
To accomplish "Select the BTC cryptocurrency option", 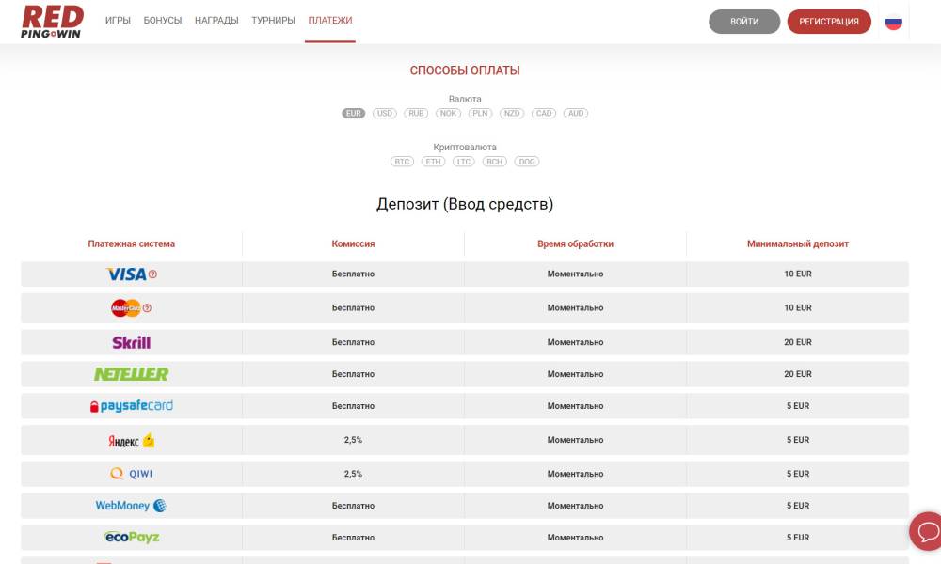I will pyautogui.click(x=402, y=162).
